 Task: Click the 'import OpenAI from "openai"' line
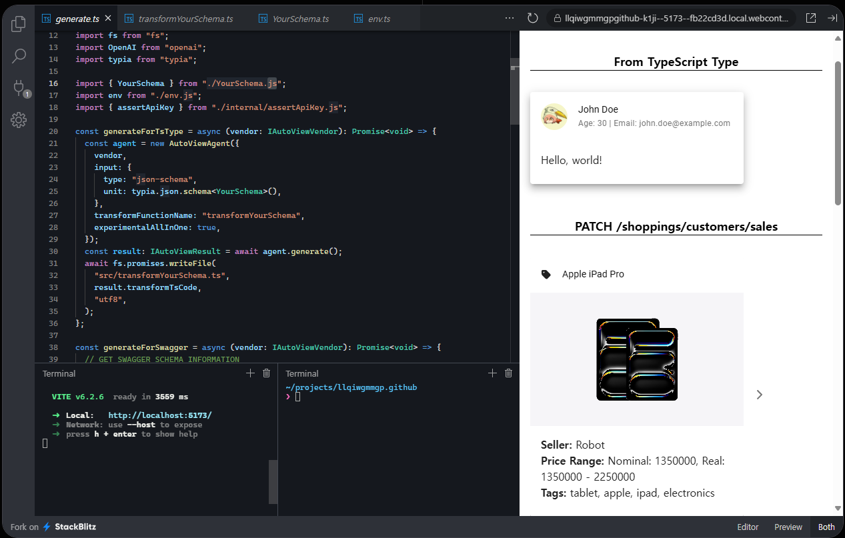click(x=141, y=47)
